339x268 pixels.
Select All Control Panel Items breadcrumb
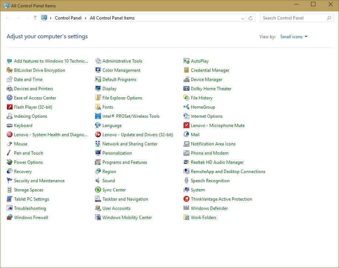click(x=112, y=18)
